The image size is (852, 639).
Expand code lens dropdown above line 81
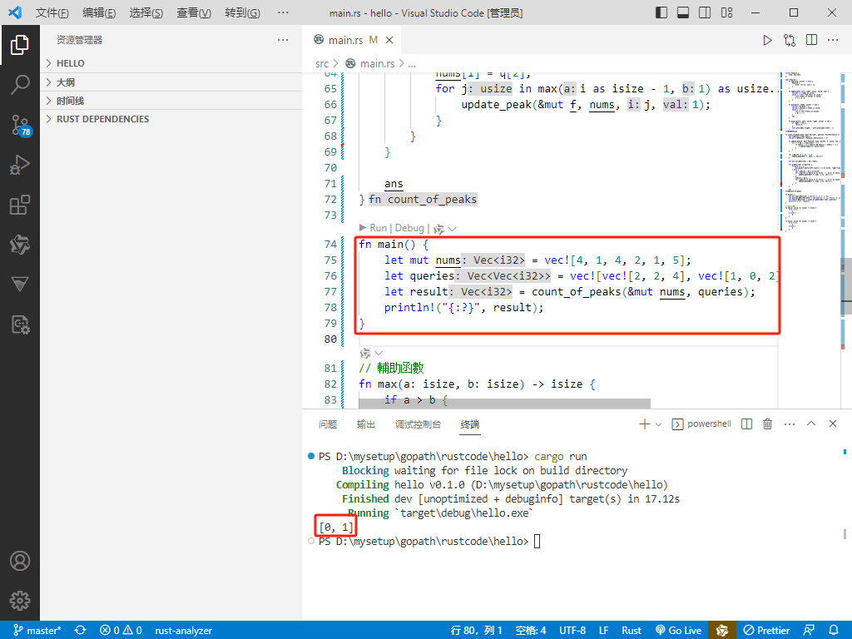(x=379, y=353)
